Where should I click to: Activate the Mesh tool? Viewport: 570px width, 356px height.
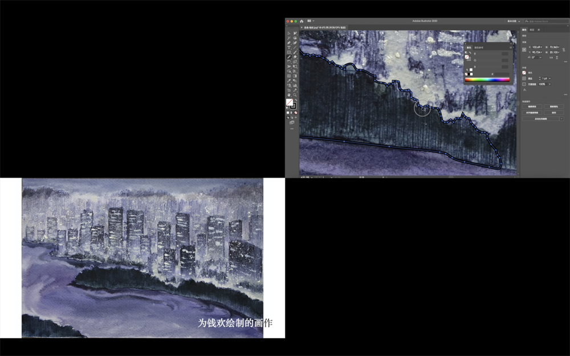(x=289, y=76)
